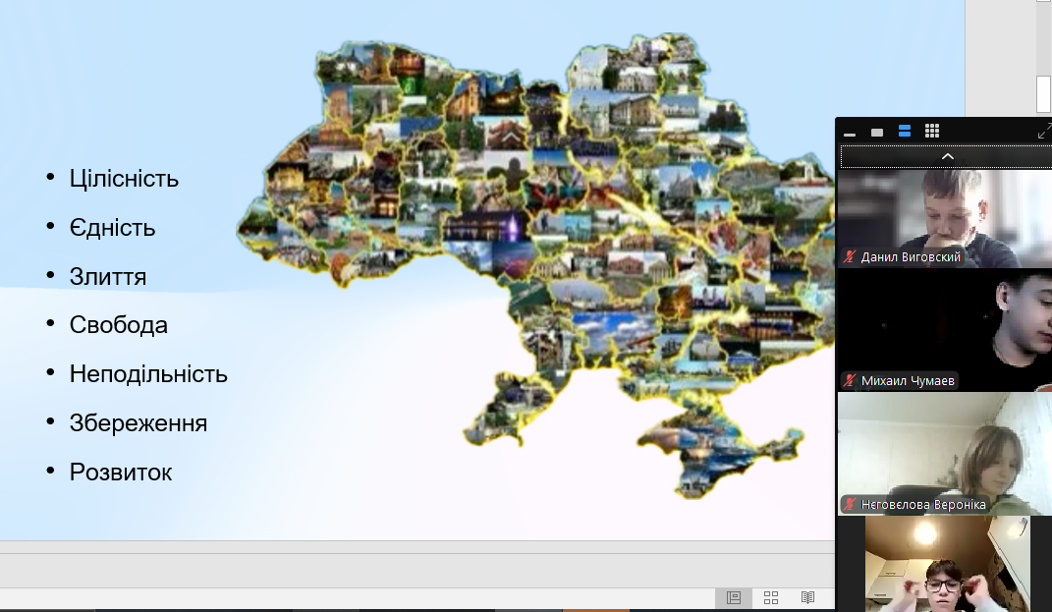Select the bottom participant with glasses video
The width and height of the screenshot is (1052, 612).
coord(947,564)
